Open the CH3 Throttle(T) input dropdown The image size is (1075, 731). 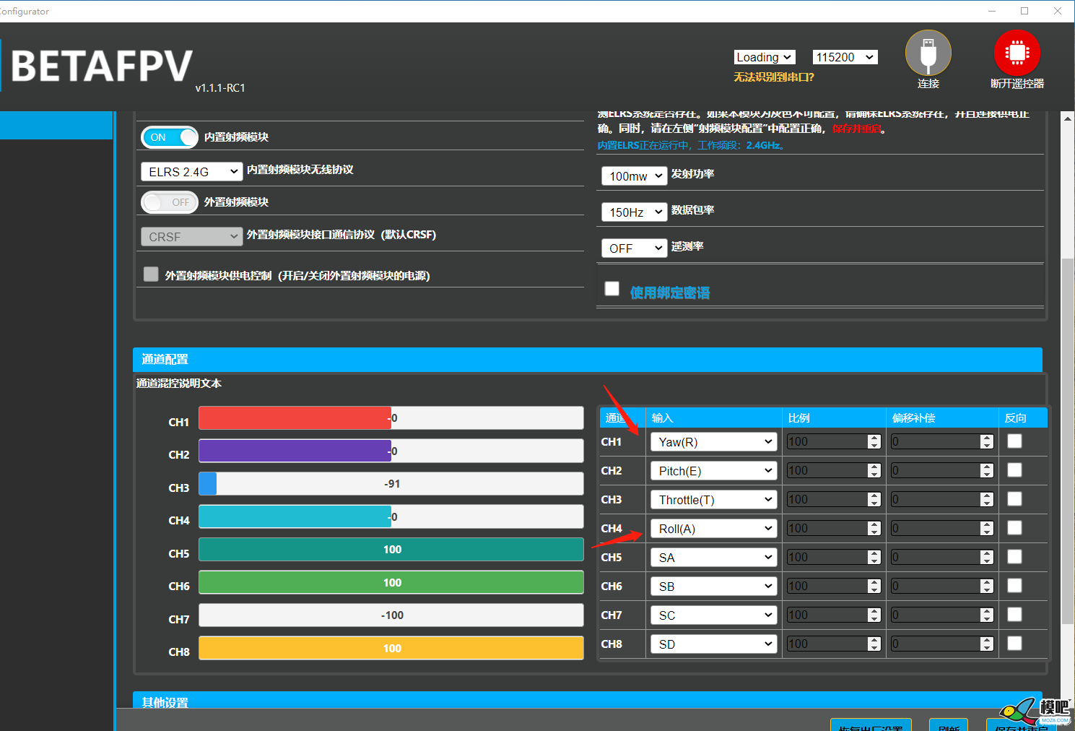(713, 500)
